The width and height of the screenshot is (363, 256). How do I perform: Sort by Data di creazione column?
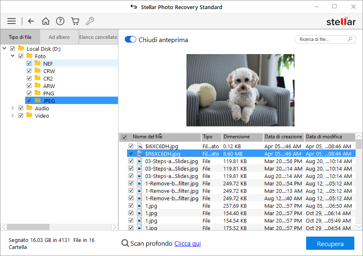[284, 137]
